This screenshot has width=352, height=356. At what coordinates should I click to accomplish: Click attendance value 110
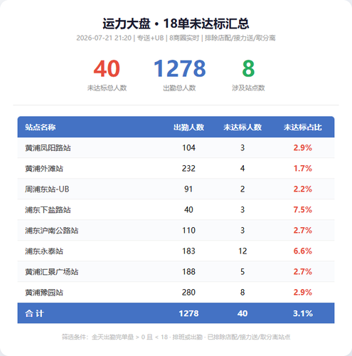pyautogui.click(x=188, y=231)
